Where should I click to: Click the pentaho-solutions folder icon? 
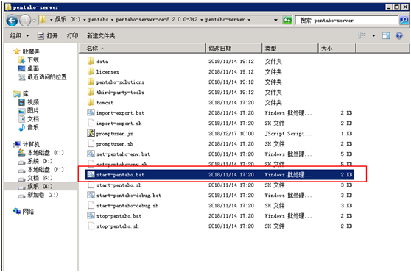coord(91,82)
